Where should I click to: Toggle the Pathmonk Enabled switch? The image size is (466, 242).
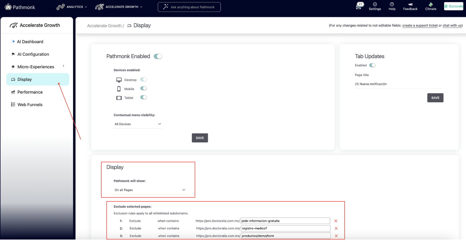click(158, 56)
